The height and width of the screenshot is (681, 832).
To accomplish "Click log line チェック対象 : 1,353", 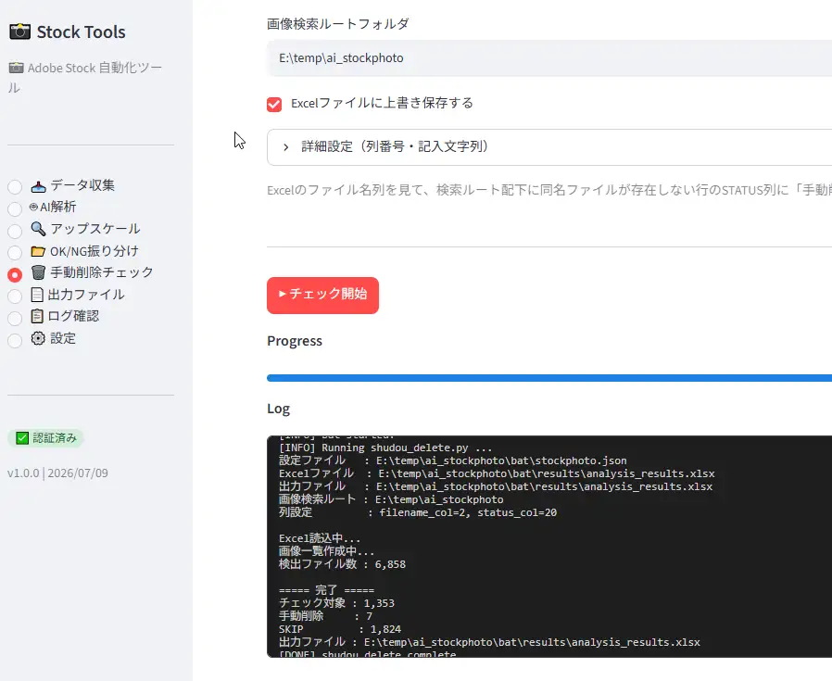I will (x=337, y=603).
